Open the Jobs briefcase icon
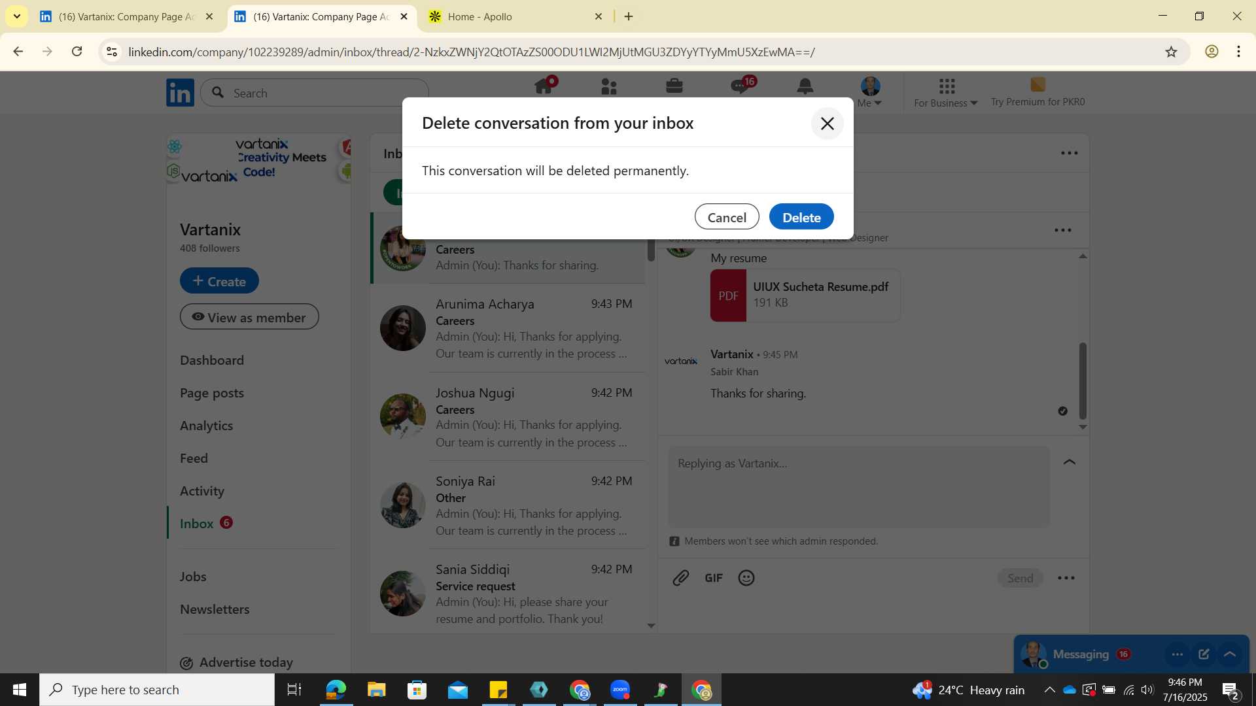The image size is (1256, 706). coord(674,86)
